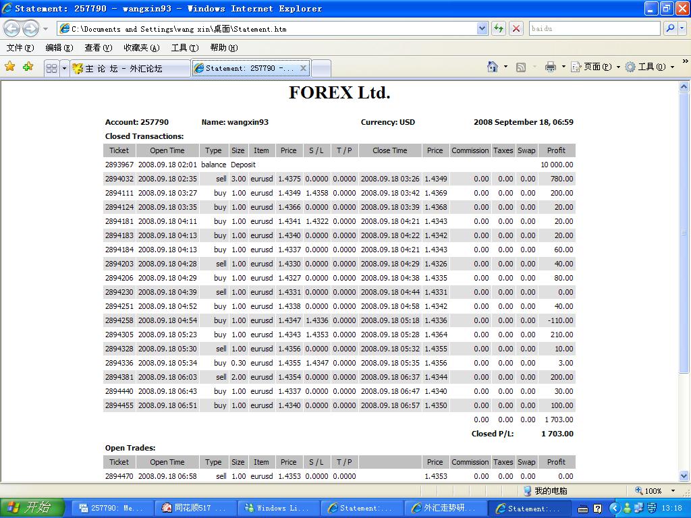Click the 开始 Start button
The height and width of the screenshot is (518, 691).
pos(32,508)
